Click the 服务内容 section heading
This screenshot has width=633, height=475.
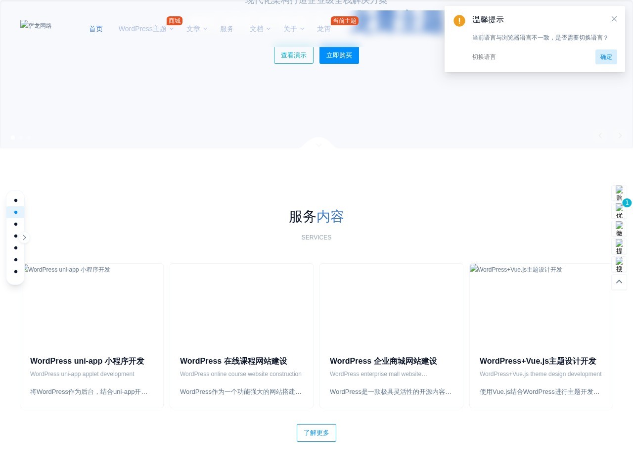coord(316,217)
